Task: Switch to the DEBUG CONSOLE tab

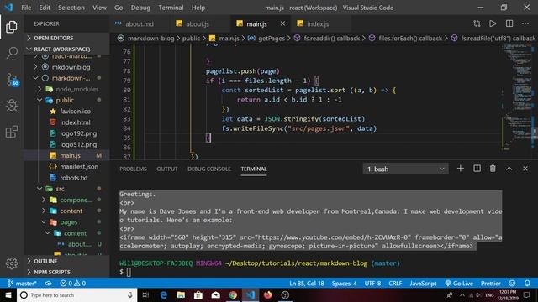Action: coord(209,169)
